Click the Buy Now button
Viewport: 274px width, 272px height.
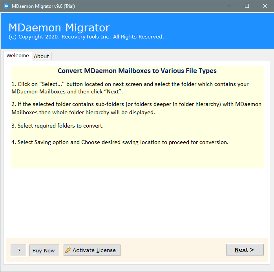pos(44,250)
